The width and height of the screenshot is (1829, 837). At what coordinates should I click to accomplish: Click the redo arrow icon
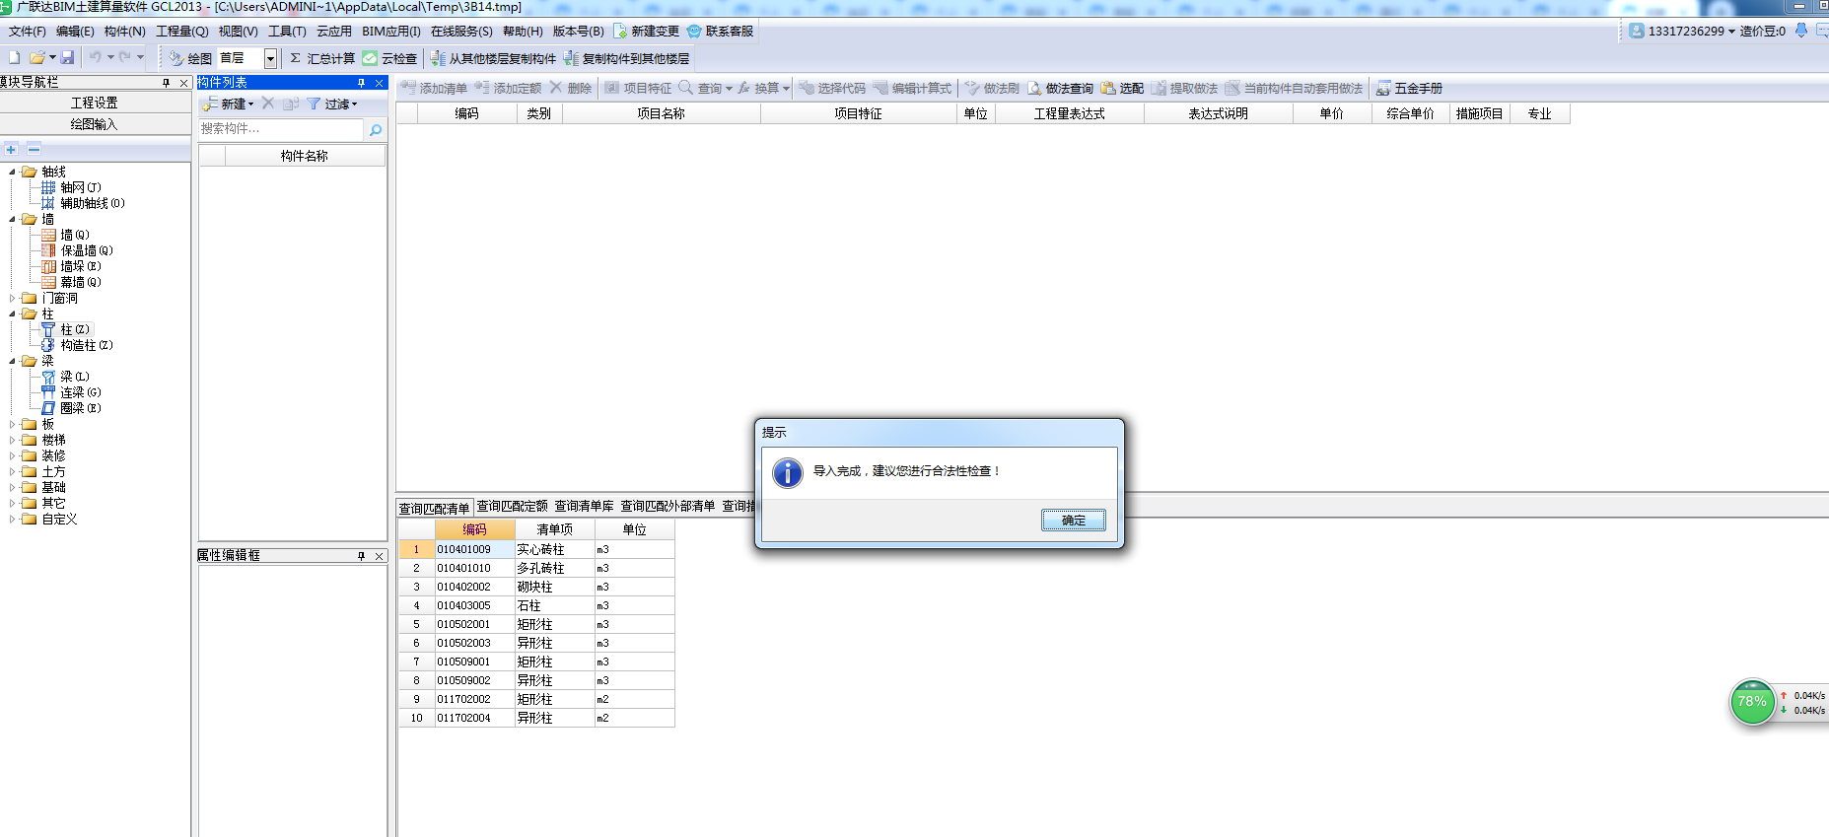[x=125, y=57]
